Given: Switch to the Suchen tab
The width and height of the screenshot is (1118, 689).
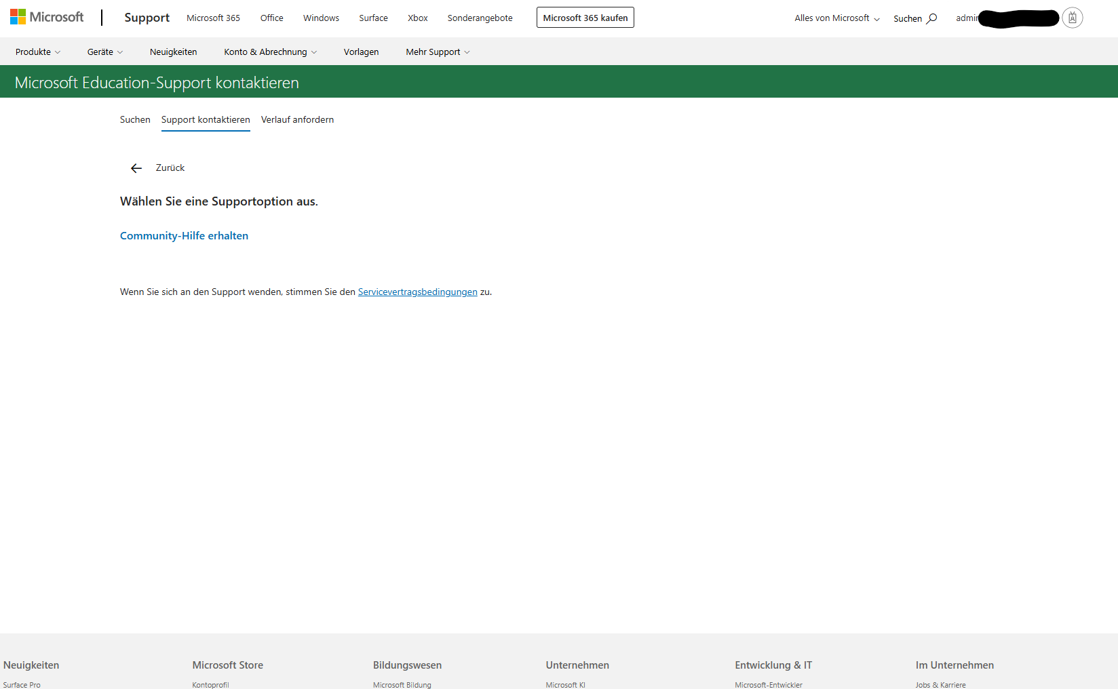Looking at the screenshot, I should coord(135,119).
